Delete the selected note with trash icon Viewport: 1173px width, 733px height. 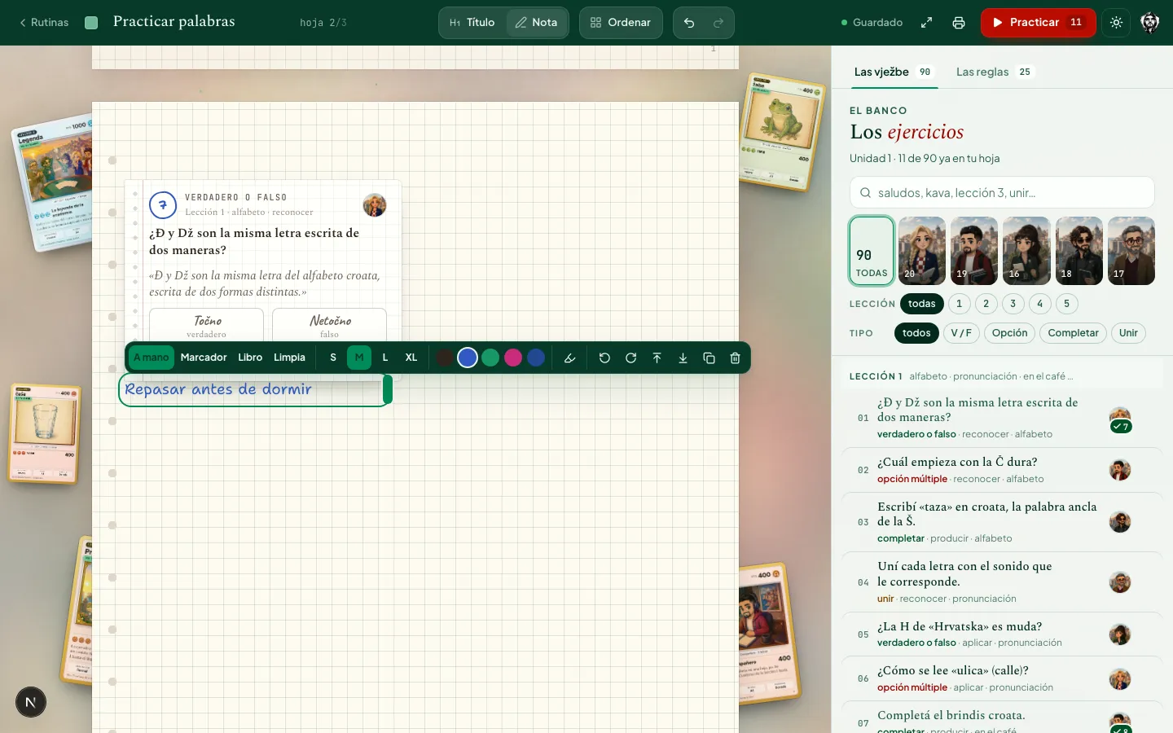735,358
